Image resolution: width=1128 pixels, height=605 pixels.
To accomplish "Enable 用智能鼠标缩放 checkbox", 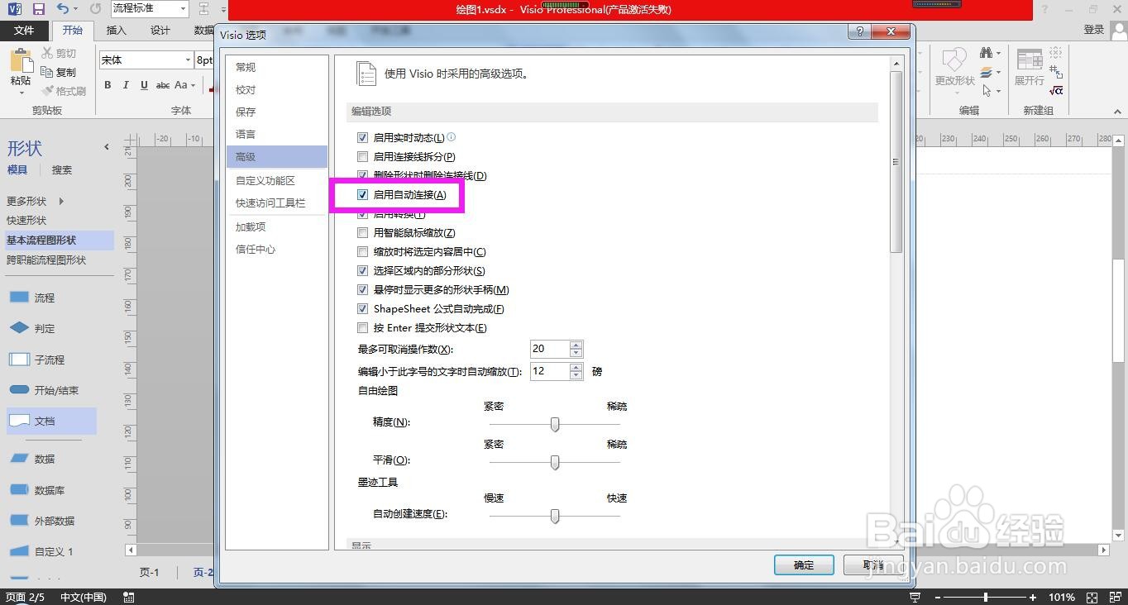I will point(362,233).
